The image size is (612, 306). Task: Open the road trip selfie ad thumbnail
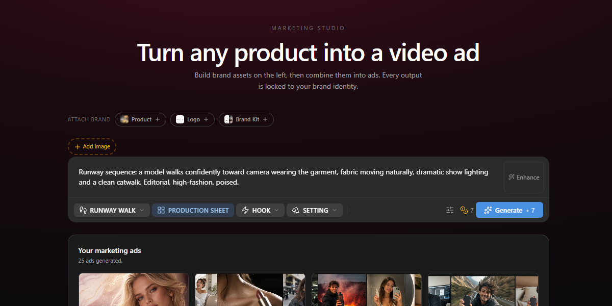coord(483,290)
